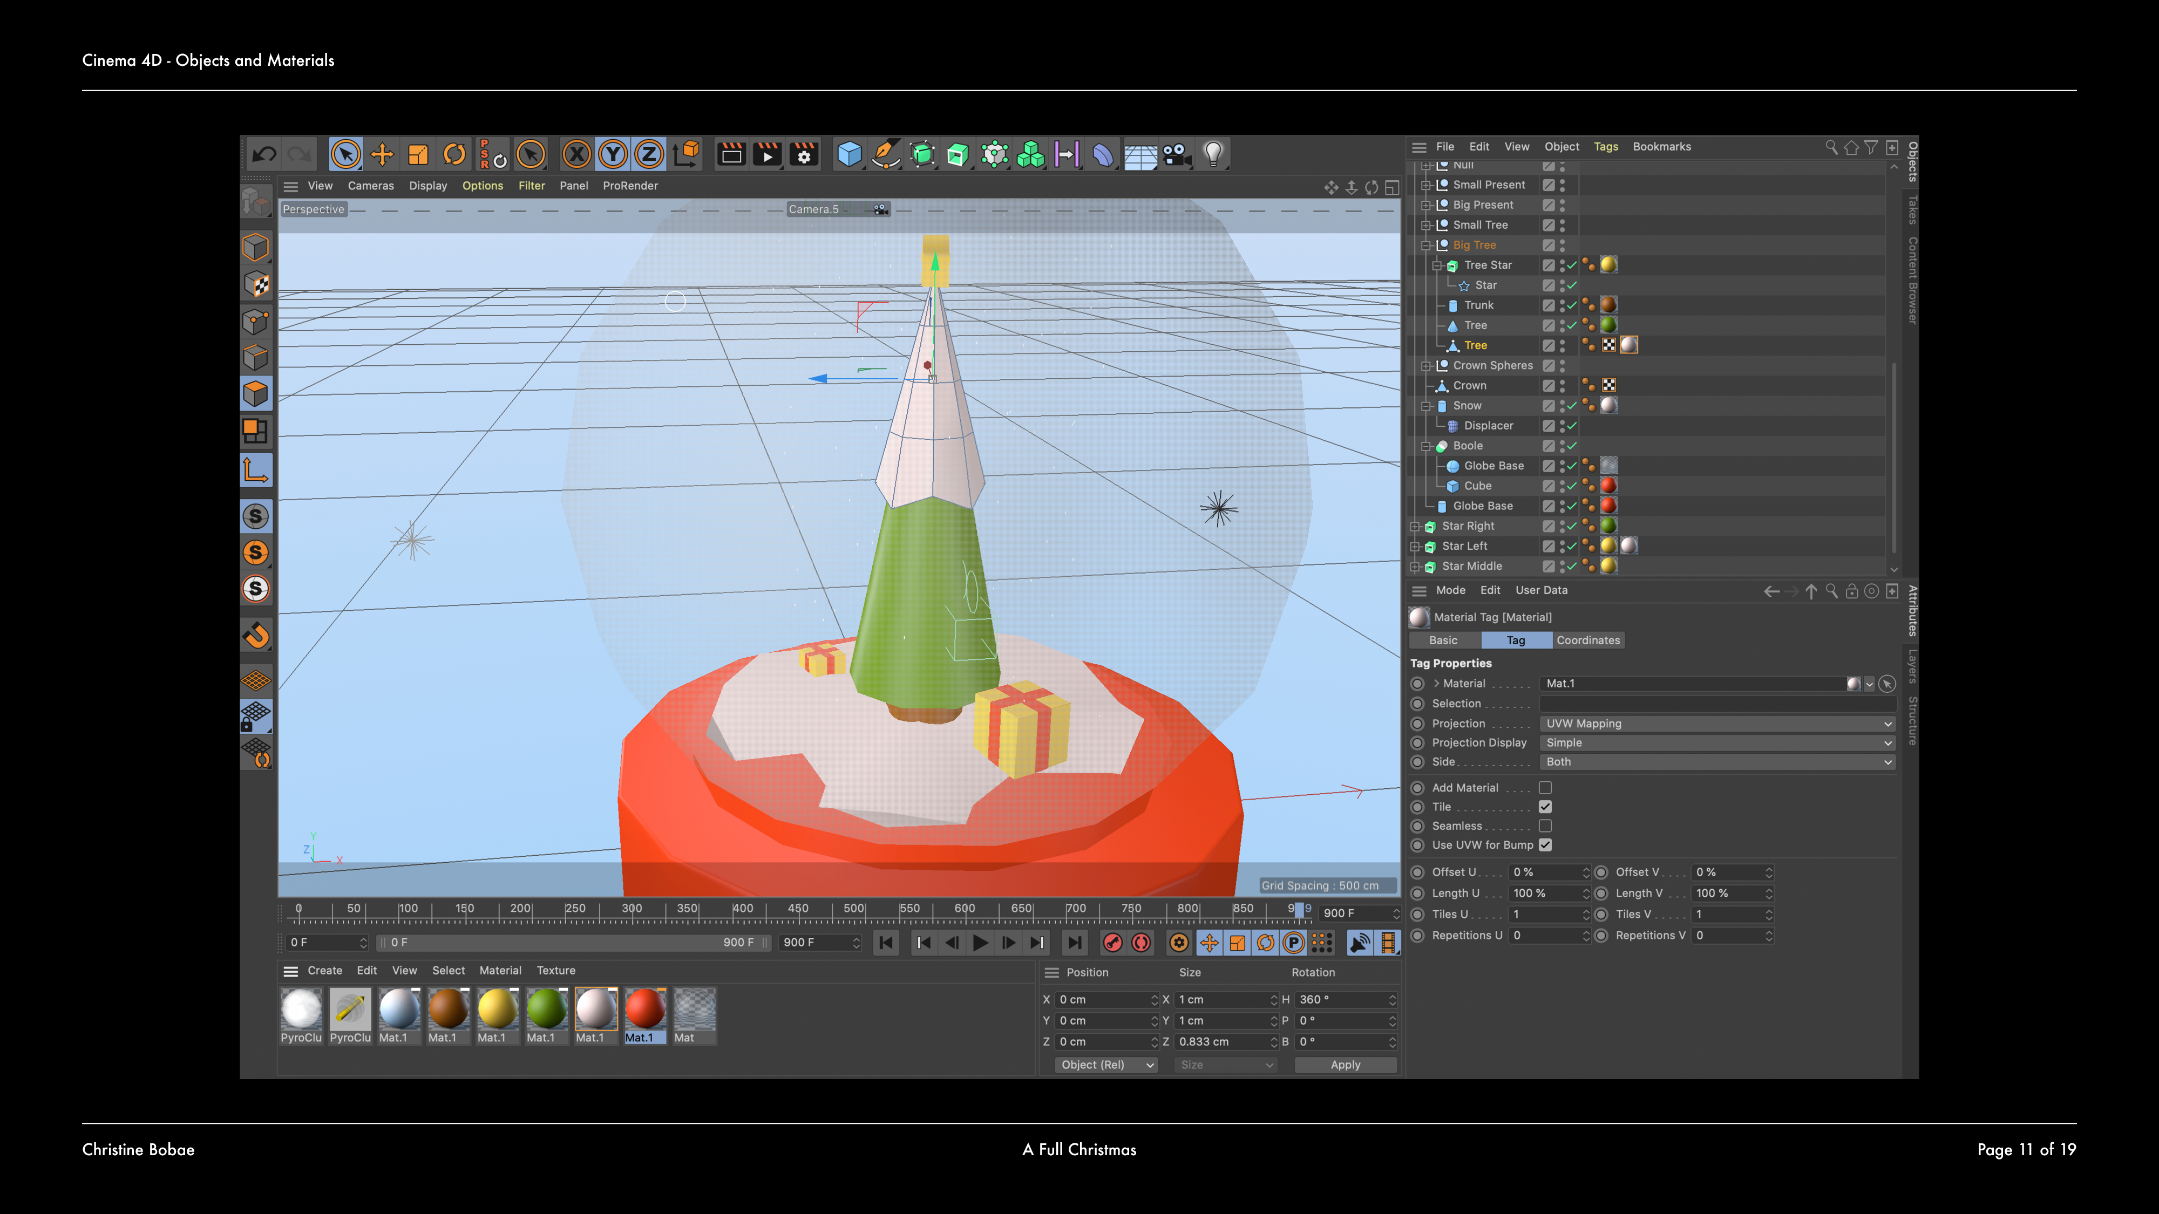
Task: Open the Projection UVW Mapping dropdown
Action: point(1717,723)
